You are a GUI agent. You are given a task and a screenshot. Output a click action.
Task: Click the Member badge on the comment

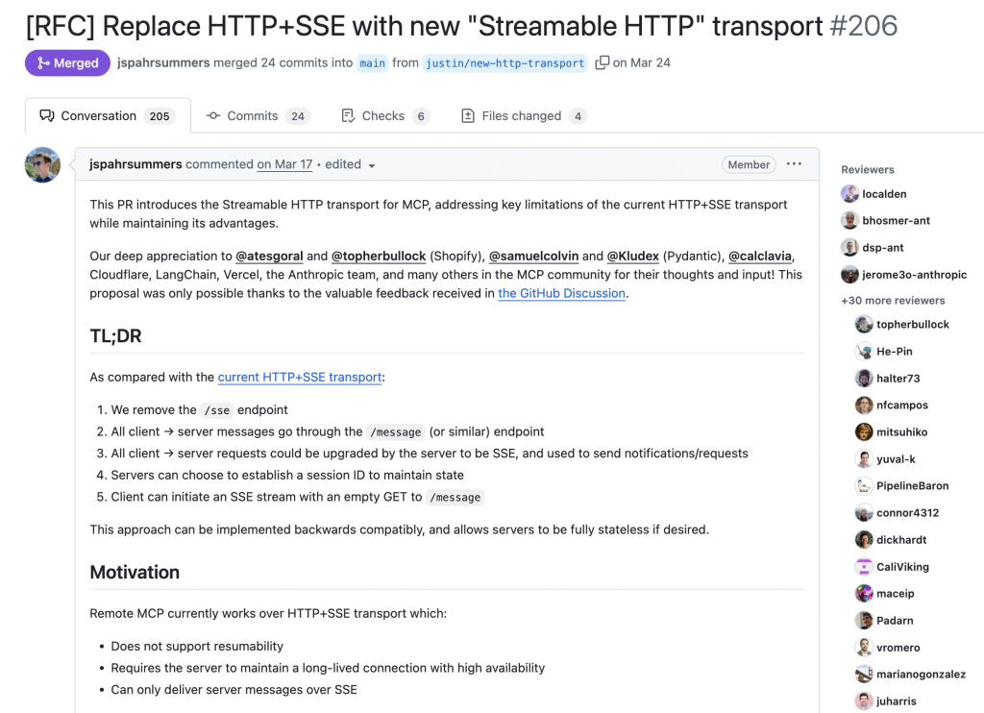(x=749, y=165)
